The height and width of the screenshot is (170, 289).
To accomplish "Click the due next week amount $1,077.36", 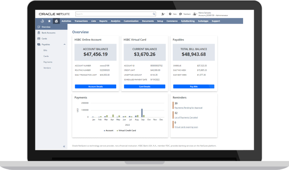I will (201, 75).
